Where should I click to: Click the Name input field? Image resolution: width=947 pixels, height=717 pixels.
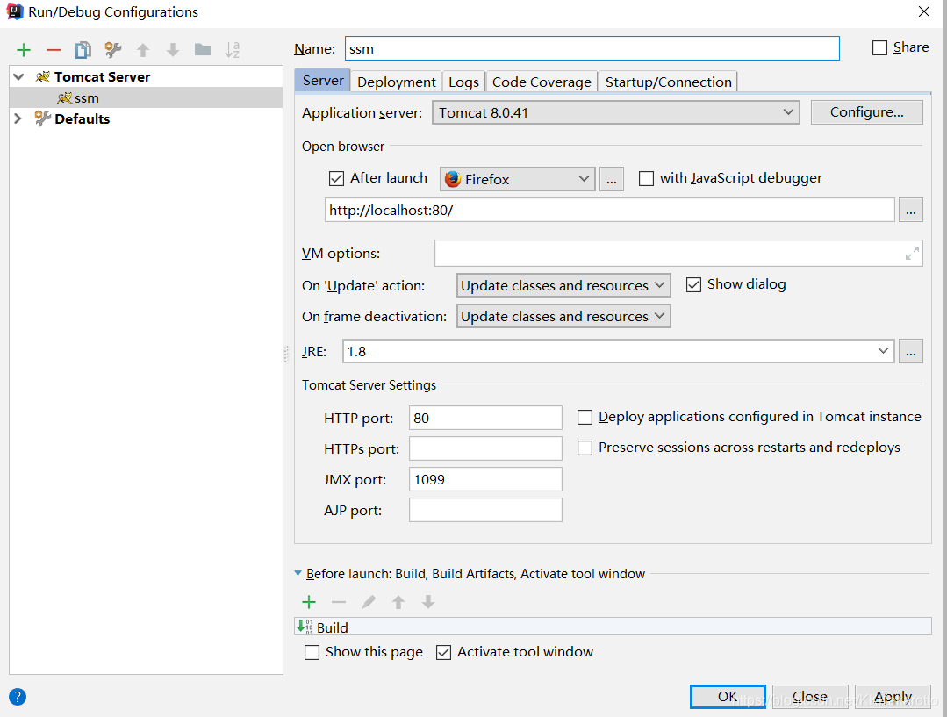point(592,48)
